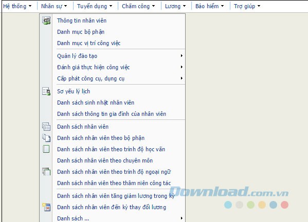Open the Nhân sự menu

coord(54,6)
